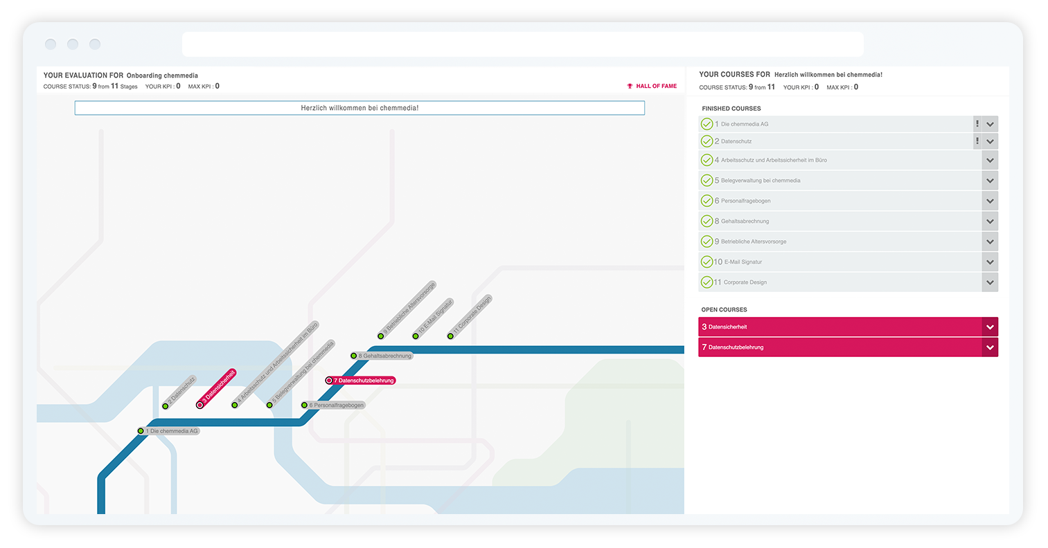Click the browser address bar
The image size is (1048, 548).
click(x=523, y=44)
